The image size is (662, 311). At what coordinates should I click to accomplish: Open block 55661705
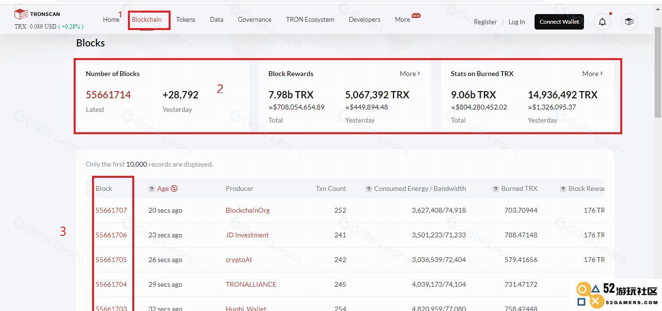(111, 260)
